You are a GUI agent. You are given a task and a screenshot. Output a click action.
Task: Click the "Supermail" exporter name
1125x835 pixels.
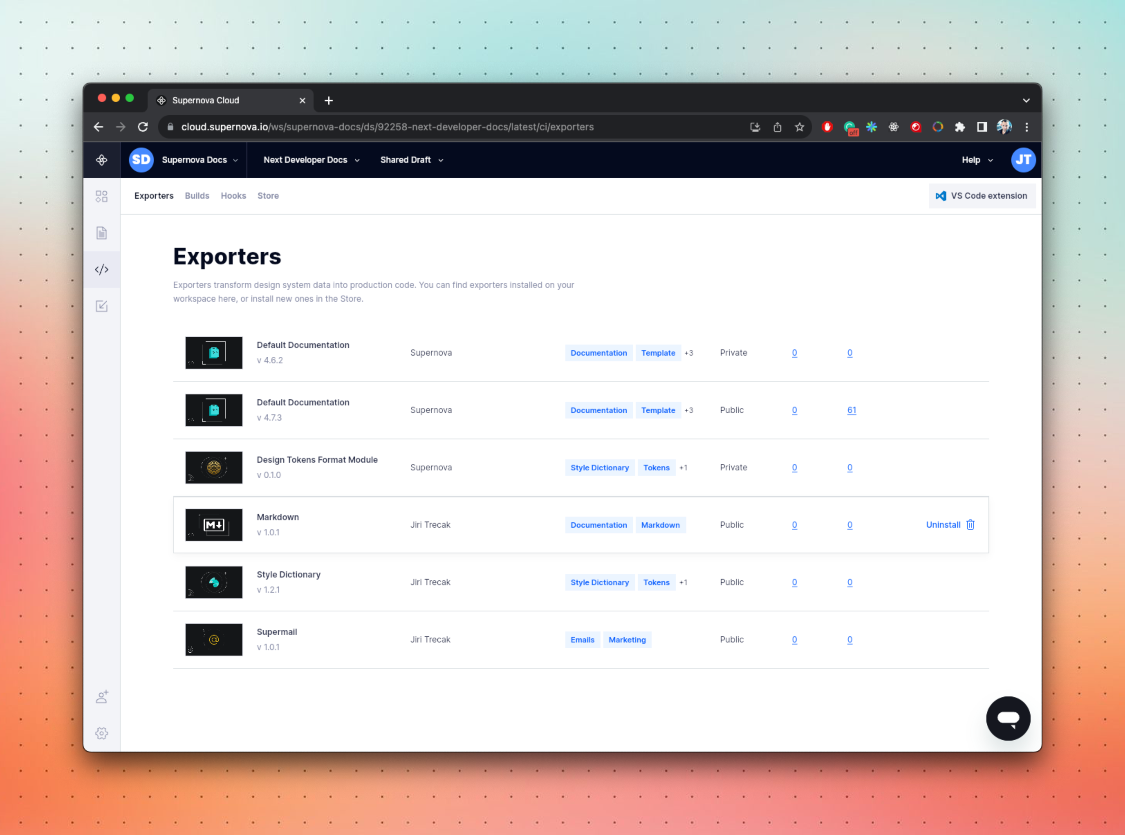[x=277, y=632]
